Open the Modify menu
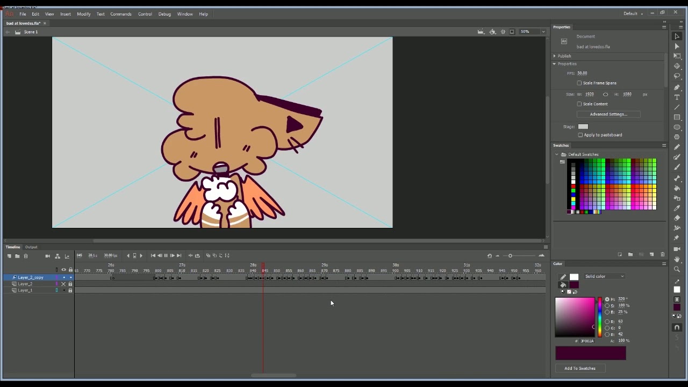Image resolution: width=688 pixels, height=387 pixels. [x=83, y=14]
